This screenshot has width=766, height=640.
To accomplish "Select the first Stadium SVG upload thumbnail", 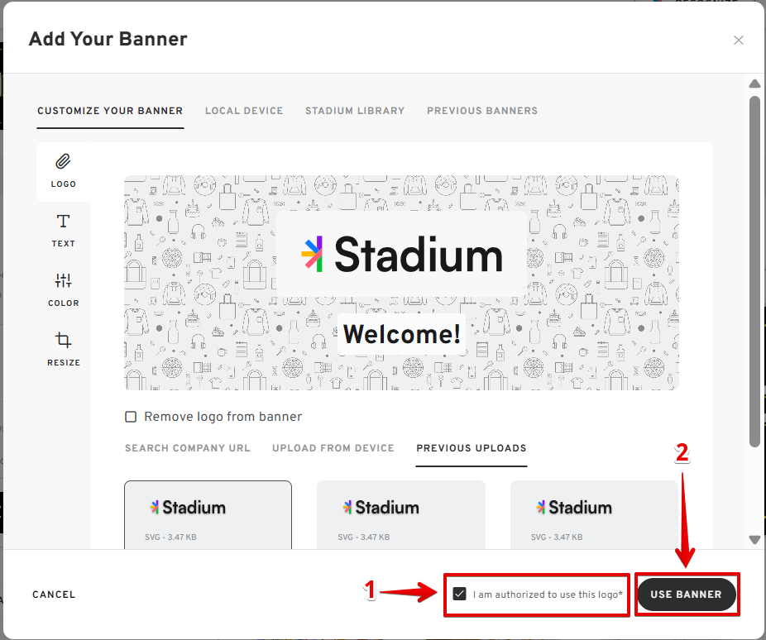I will click(x=208, y=513).
